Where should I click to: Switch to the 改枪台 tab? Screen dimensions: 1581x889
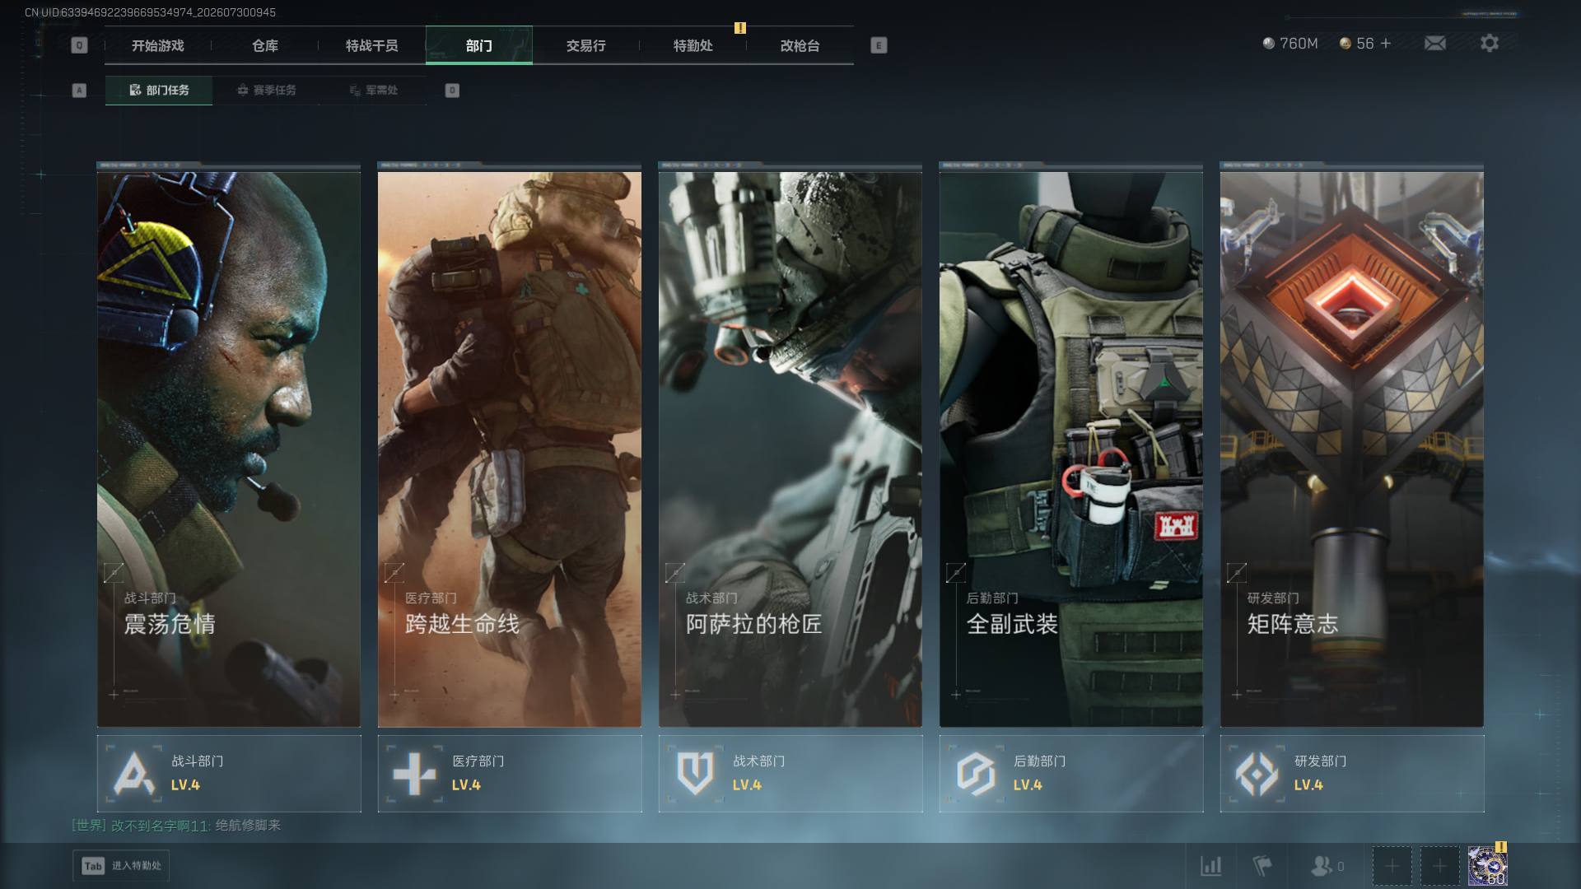800,45
